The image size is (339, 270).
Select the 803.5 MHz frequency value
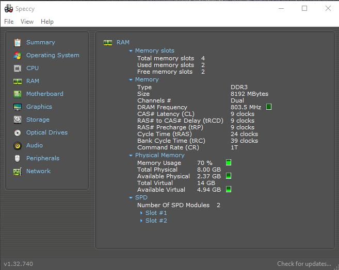(246, 107)
